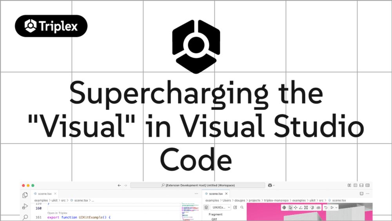Click 'douges' in right breadcrumb
The image size is (392, 221).
pyautogui.click(x=240, y=201)
